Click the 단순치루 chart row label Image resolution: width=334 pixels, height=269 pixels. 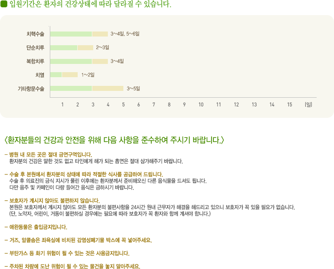tap(35, 47)
